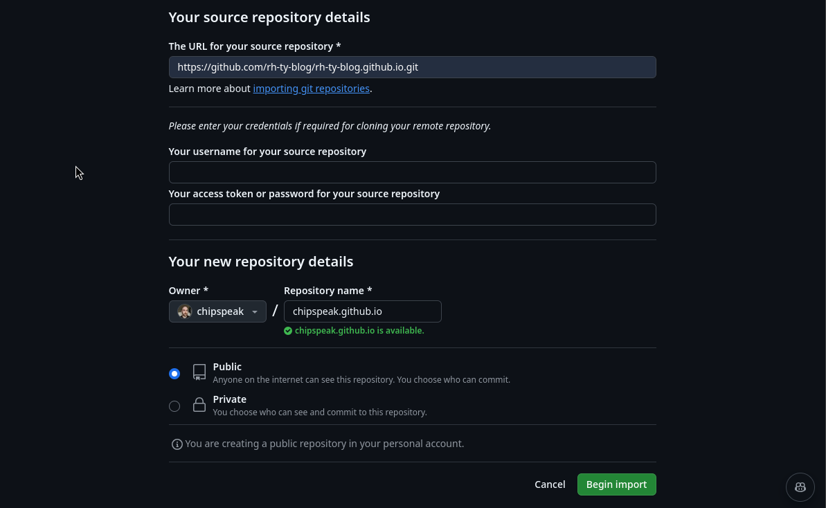Click the access token or password field

412,215
